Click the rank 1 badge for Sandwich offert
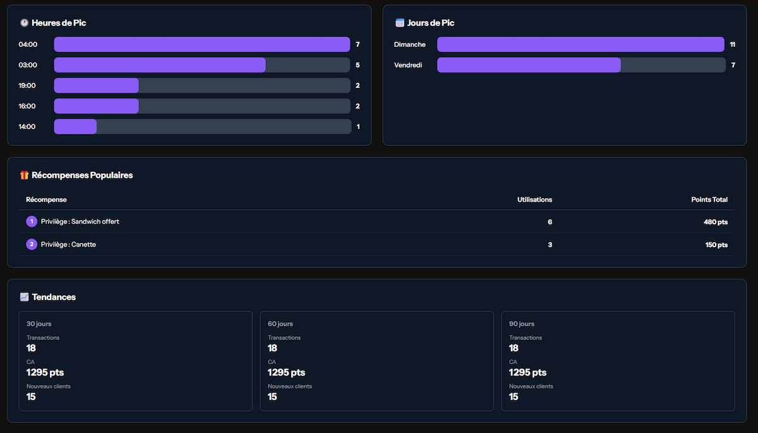The image size is (758, 433). click(32, 222)
